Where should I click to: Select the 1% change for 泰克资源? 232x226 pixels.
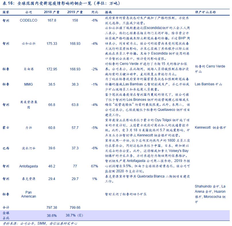tap(95, 179)
